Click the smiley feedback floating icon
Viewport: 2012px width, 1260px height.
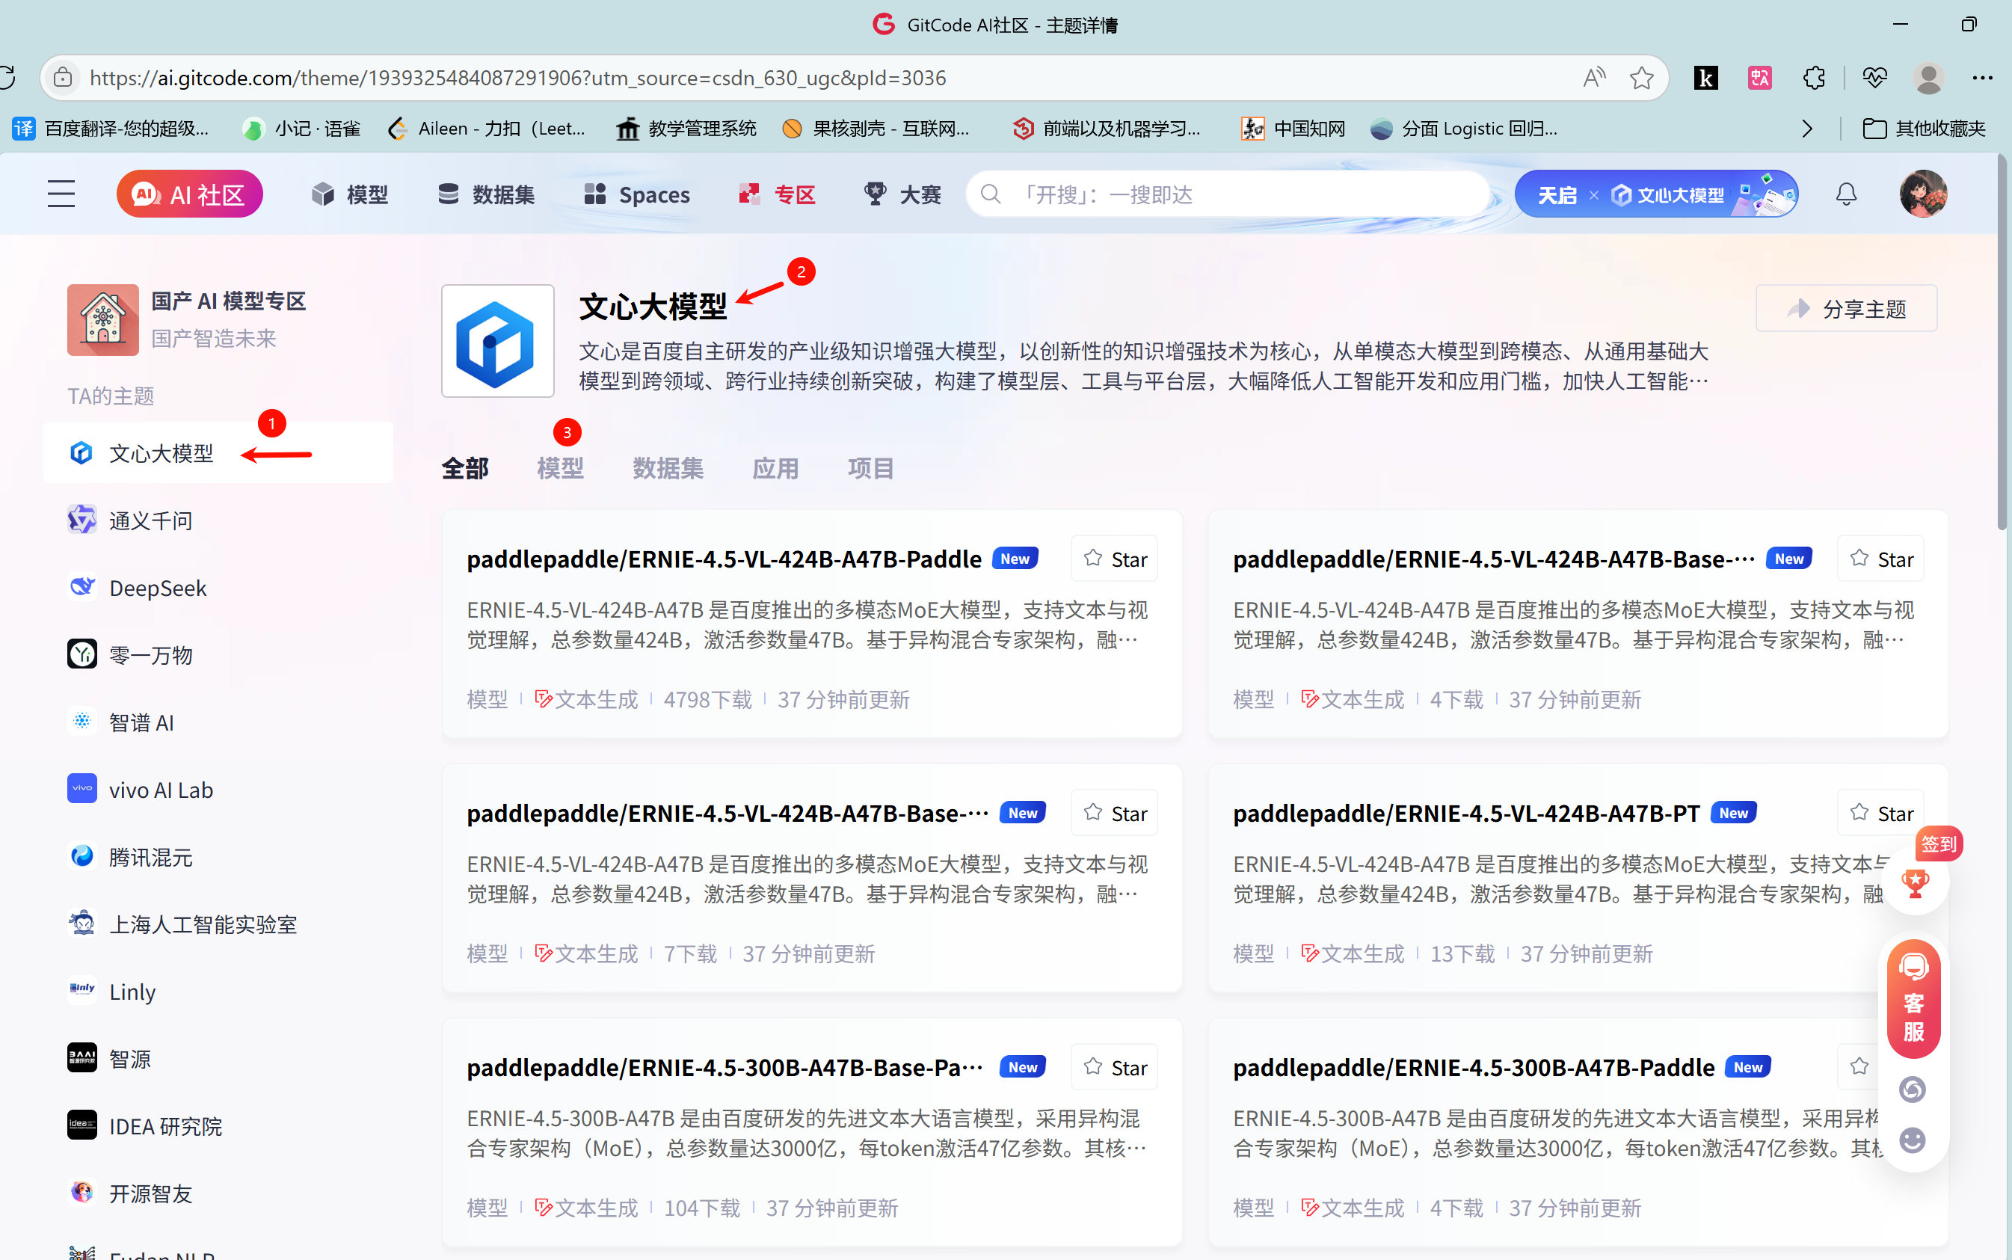click(x=1912, y=1139)
